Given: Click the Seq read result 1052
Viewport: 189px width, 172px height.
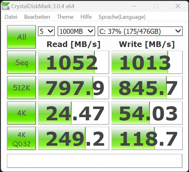Looking at the screenshot, I should pyautogui.click(x=74, y=62).
